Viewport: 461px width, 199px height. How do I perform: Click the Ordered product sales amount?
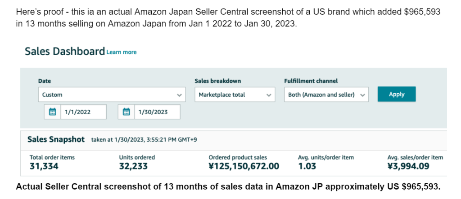coord(244,166)
